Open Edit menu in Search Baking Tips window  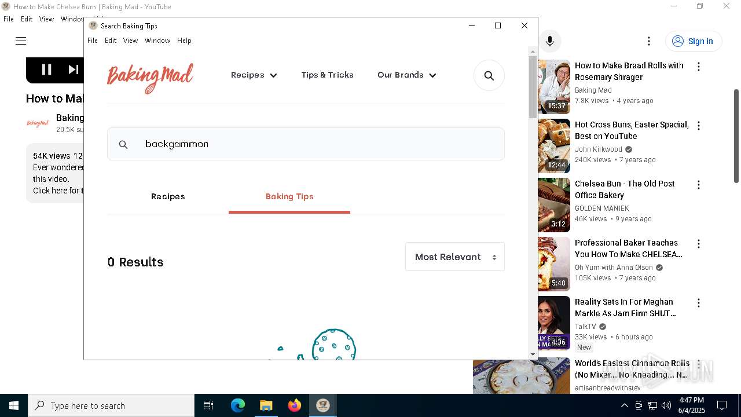[111, 41]
